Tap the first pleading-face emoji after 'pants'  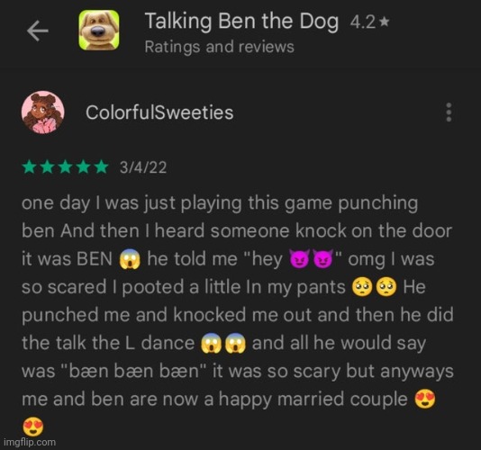(x=362, y=287)
